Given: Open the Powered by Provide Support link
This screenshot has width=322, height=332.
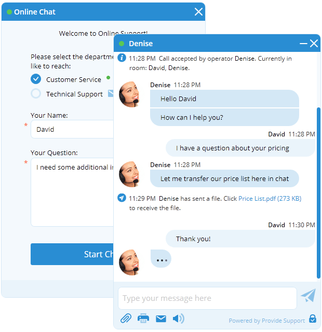Looking at the screenshot, I should [x=267, y=321].
